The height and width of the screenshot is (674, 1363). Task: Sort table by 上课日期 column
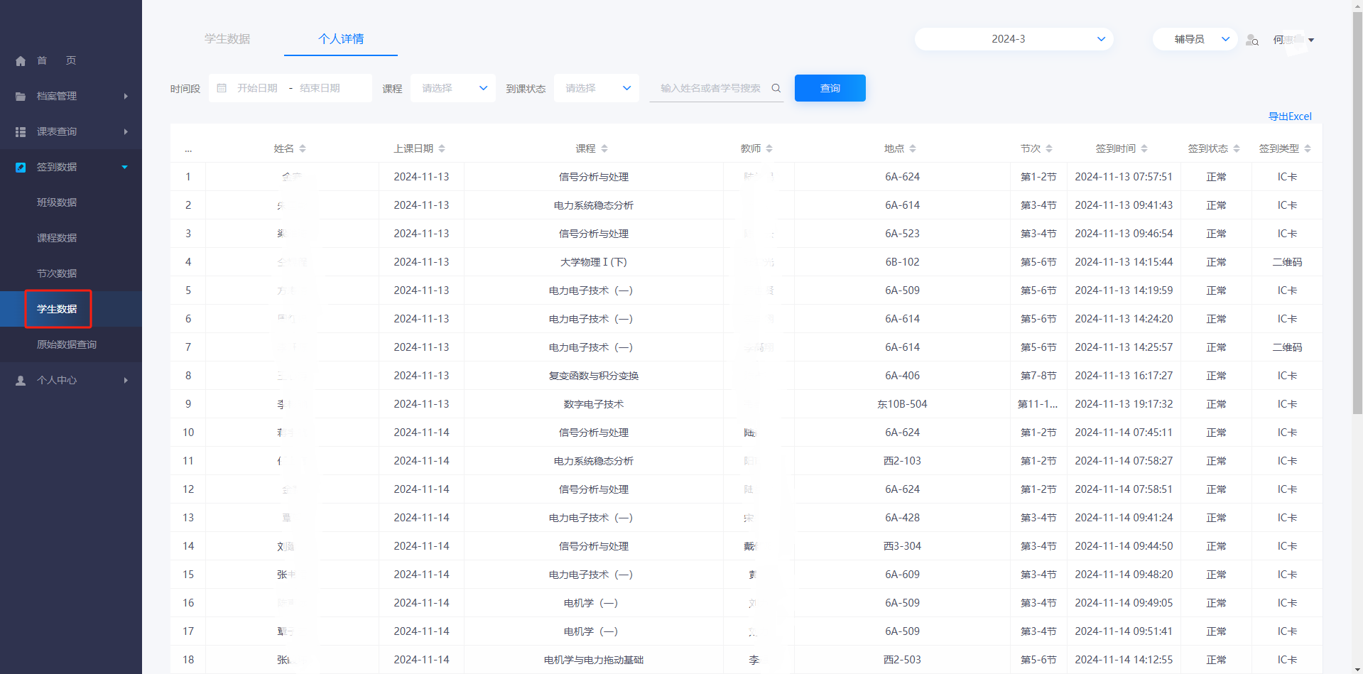[x=442, y=148]
